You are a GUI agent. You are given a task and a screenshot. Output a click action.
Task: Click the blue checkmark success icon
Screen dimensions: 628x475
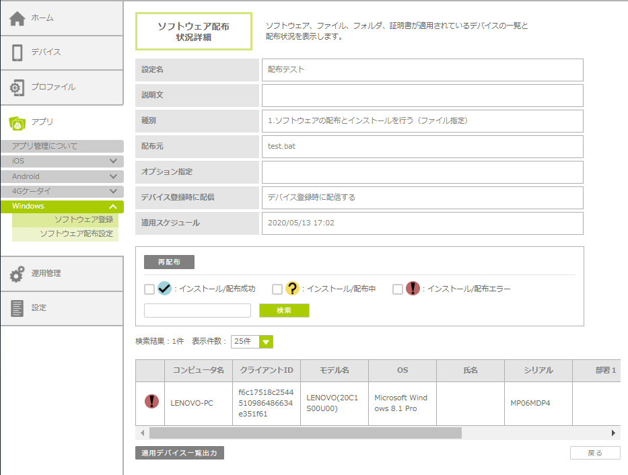click(x=165, y=289)
